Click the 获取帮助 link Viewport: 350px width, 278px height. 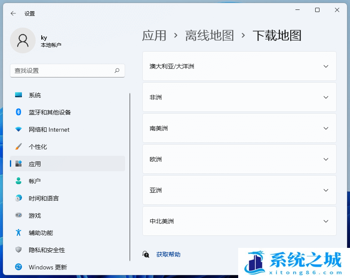[x=168, y=254]
